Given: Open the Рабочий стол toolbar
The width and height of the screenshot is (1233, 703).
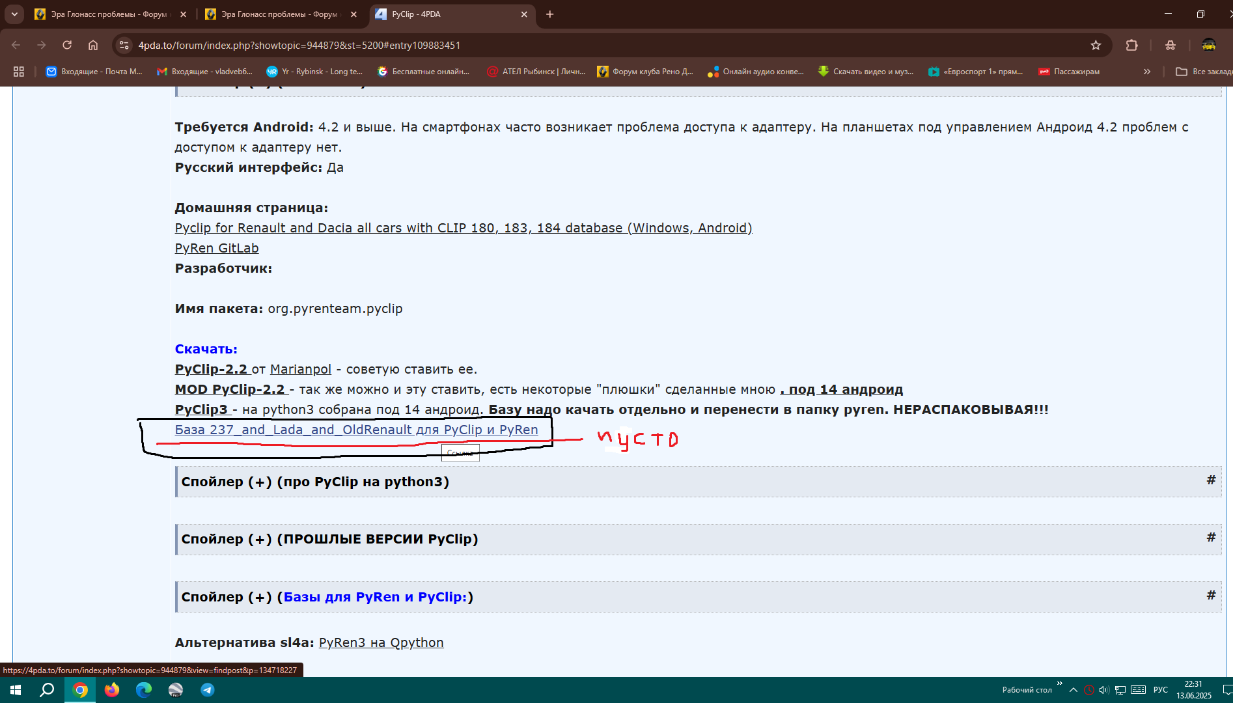Looking at the screenshot, I should click(x=1027, y=690).
